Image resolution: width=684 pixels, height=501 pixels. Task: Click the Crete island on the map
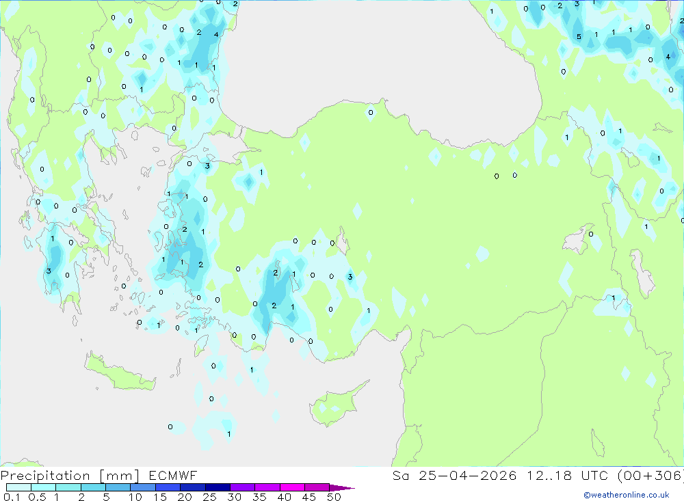click(x=118, y=372)
